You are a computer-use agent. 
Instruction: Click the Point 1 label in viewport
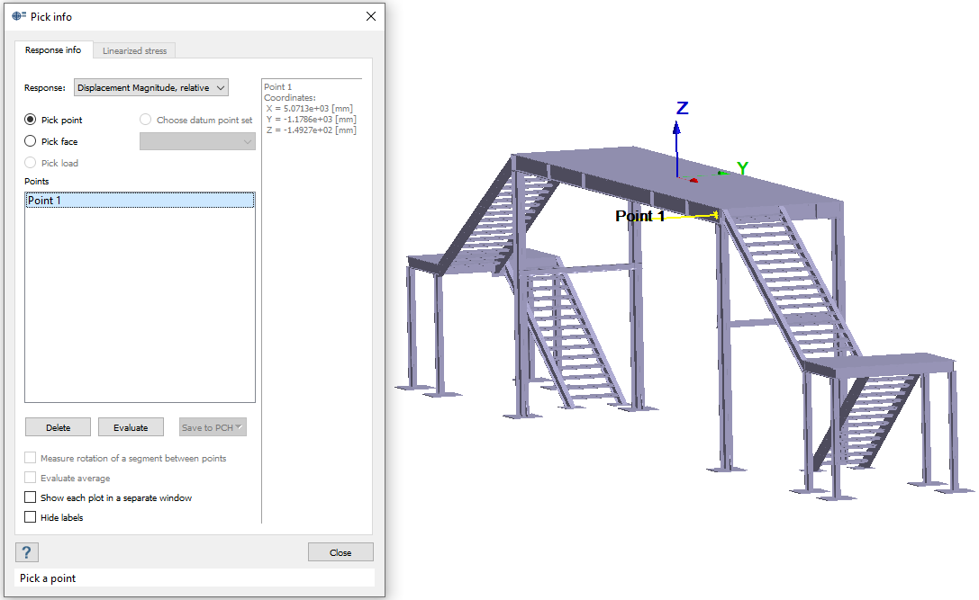point(639,216)
